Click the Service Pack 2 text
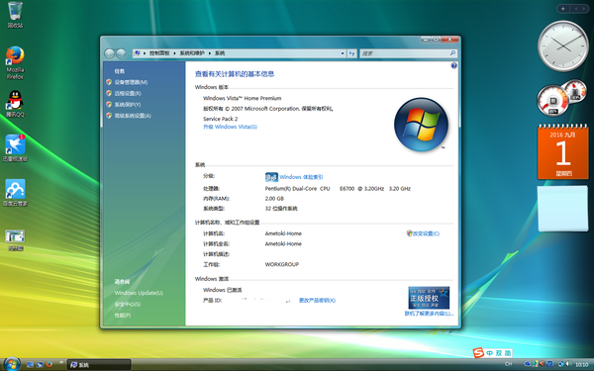The width and height of the screenshot is (594, 371). (220, 119)
